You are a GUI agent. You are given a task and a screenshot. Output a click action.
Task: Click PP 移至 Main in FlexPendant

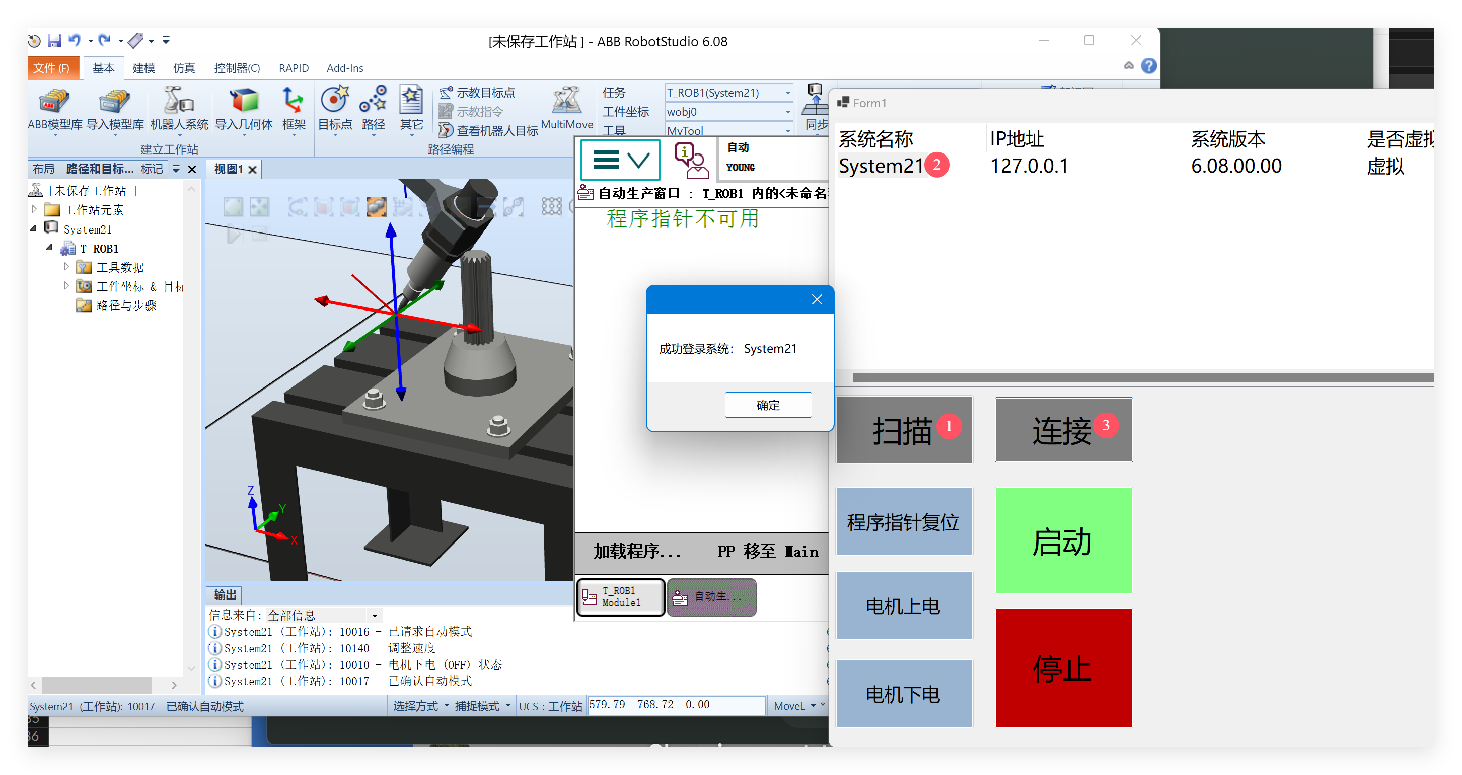(x=768, y=552)
